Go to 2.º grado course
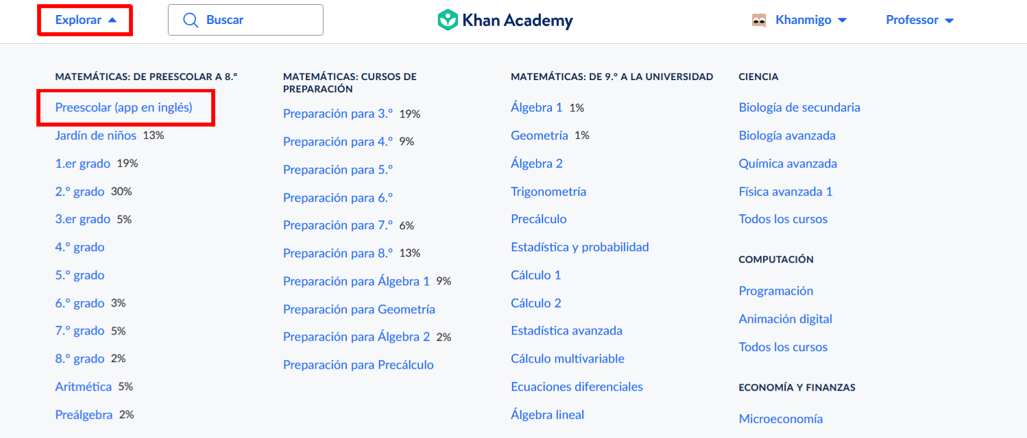This screenshot has height=438, width=1027. [80, 192]
